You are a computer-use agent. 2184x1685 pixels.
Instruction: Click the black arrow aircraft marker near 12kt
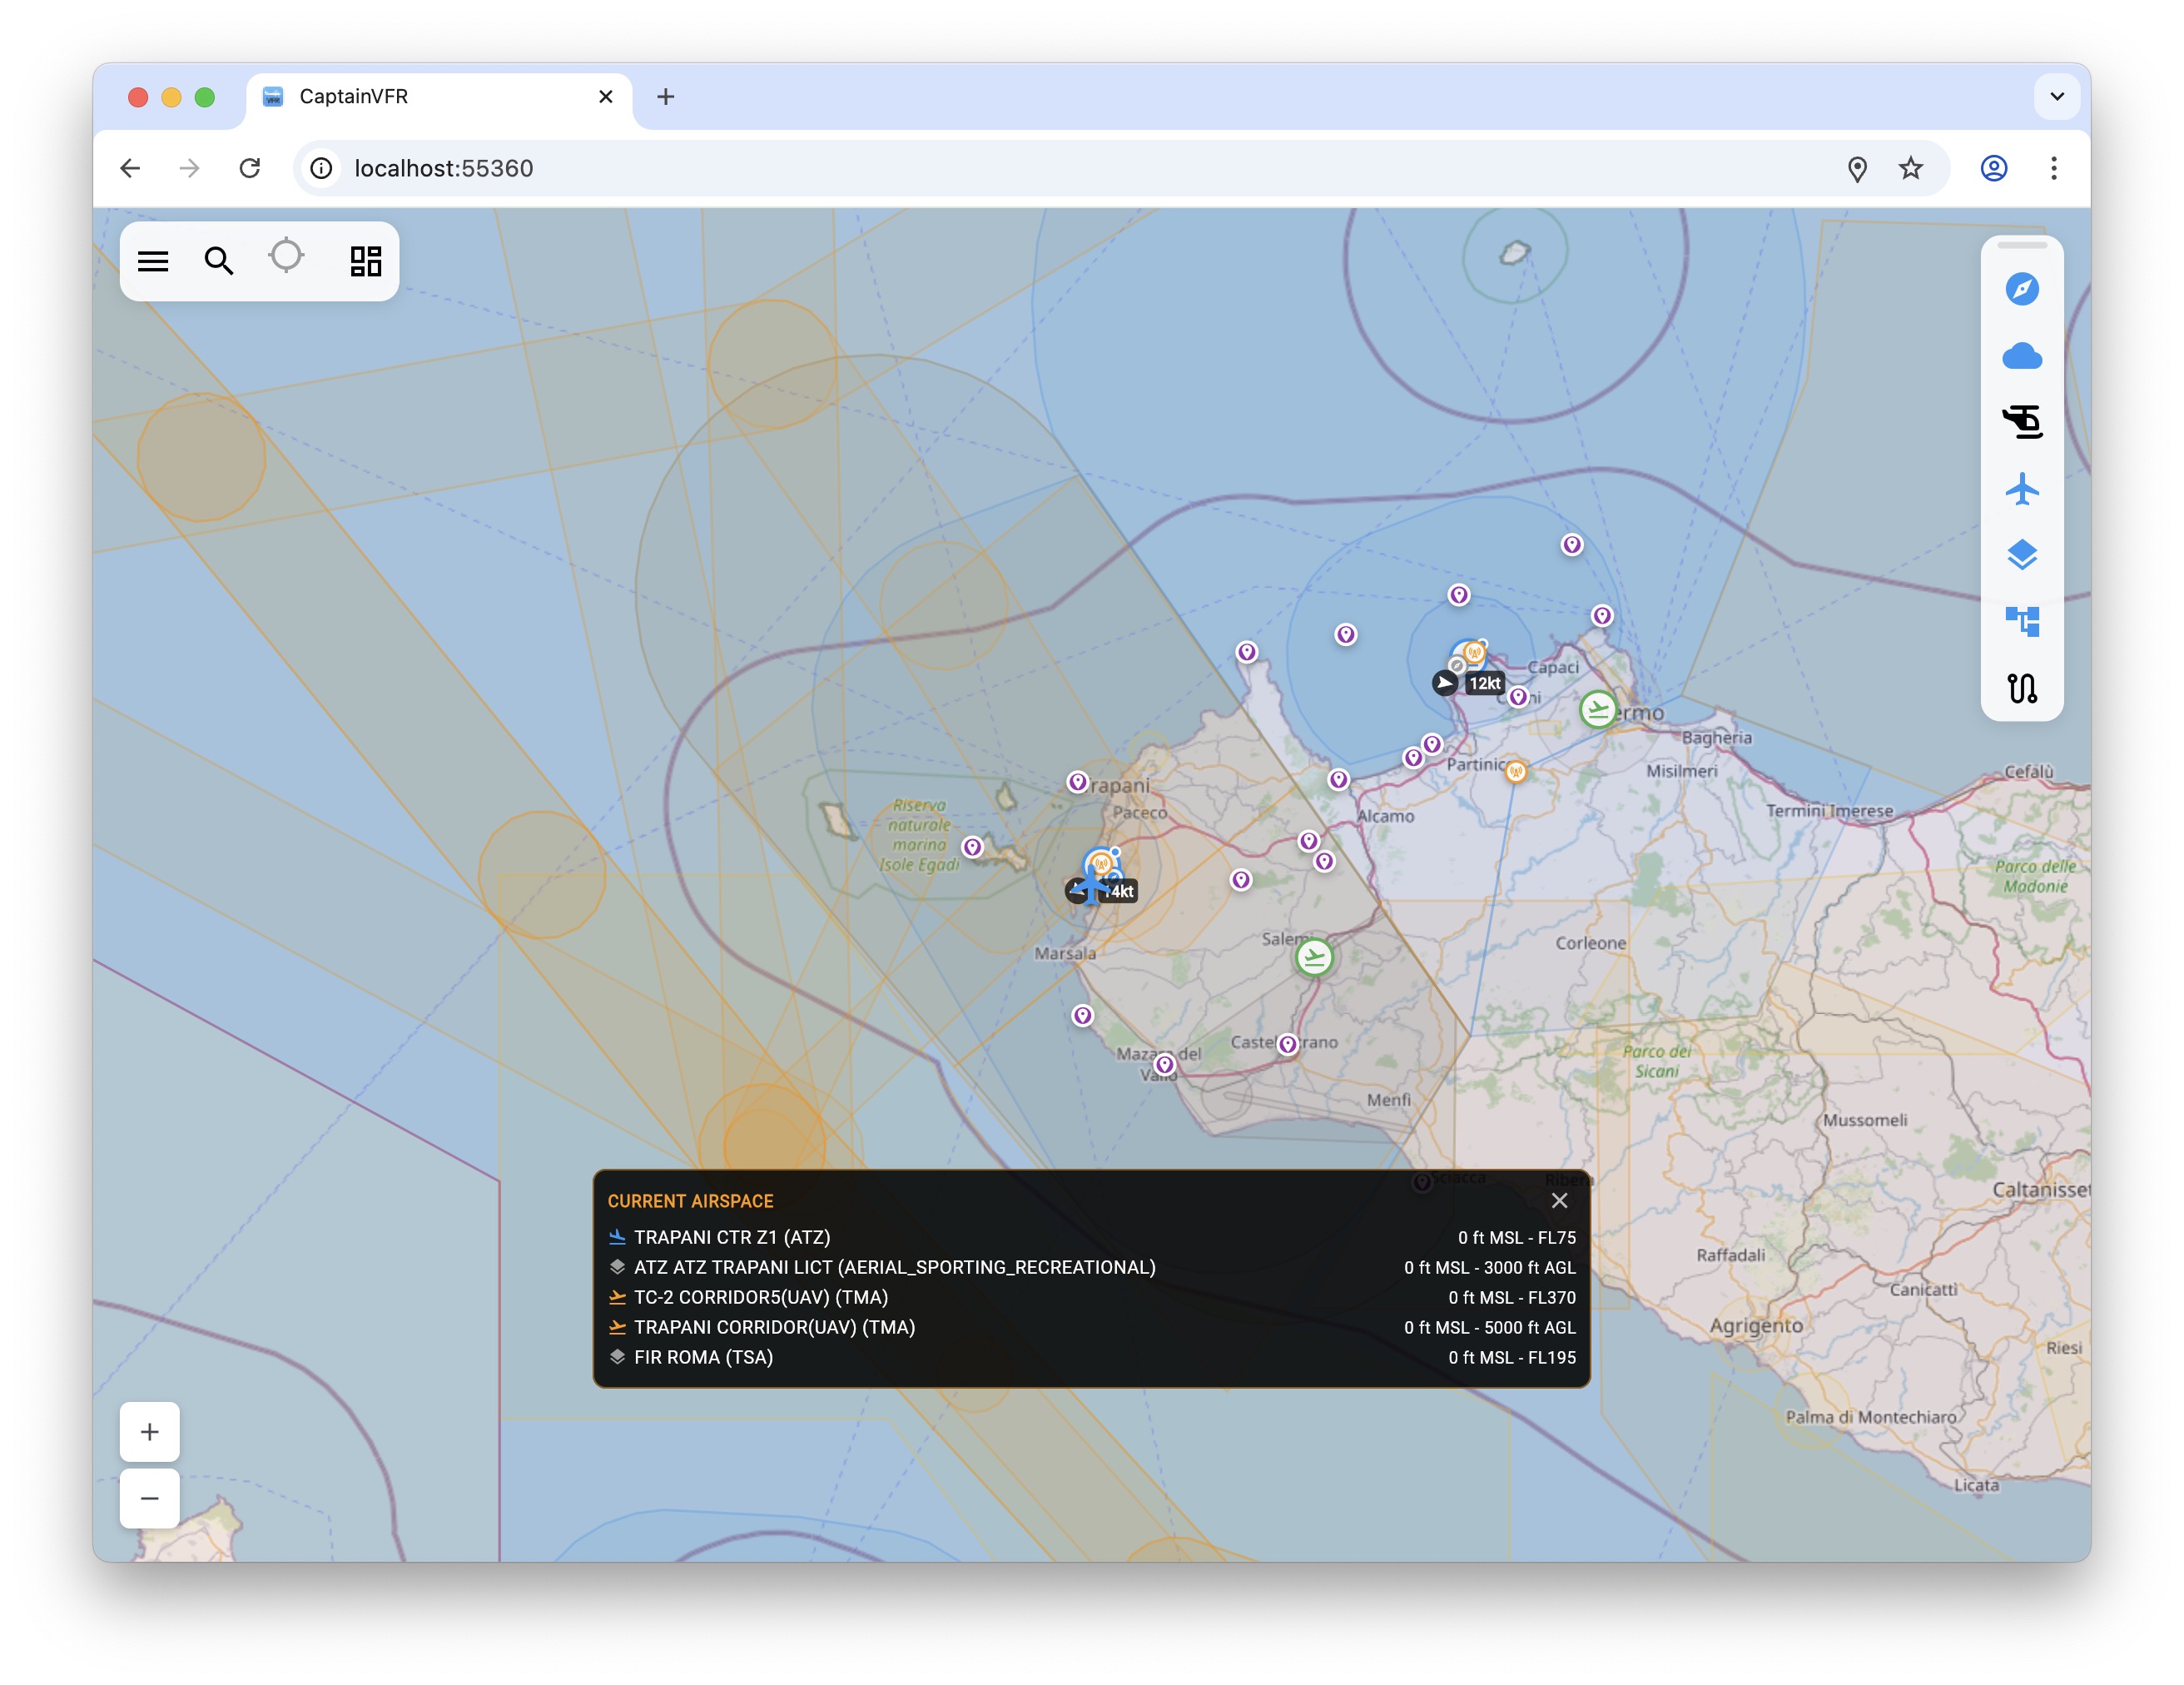(x=1444, y=683)
